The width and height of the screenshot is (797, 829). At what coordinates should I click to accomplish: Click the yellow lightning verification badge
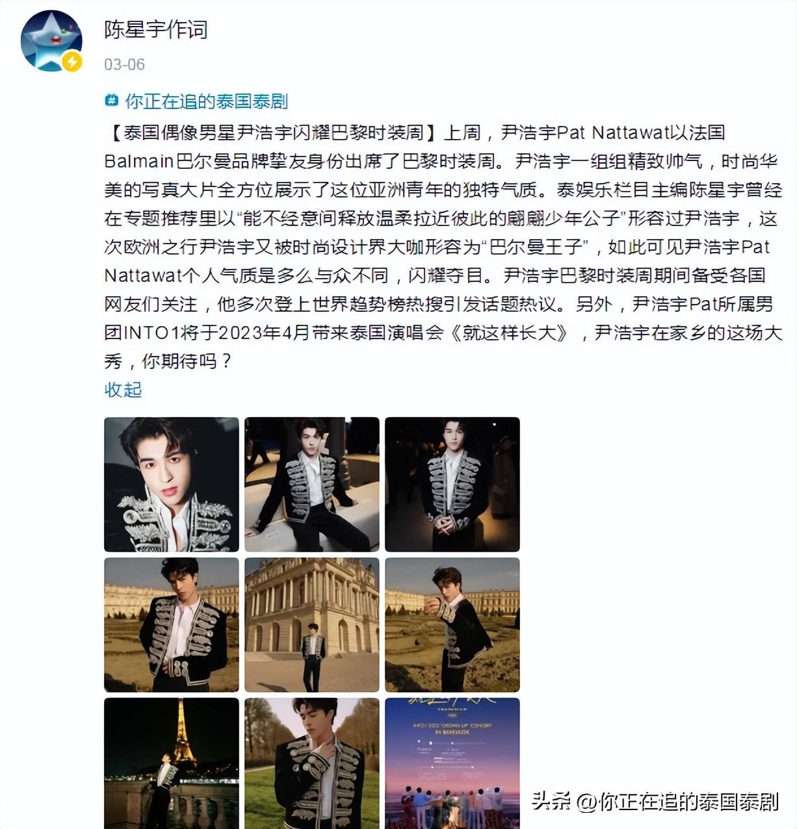[72, 62]
